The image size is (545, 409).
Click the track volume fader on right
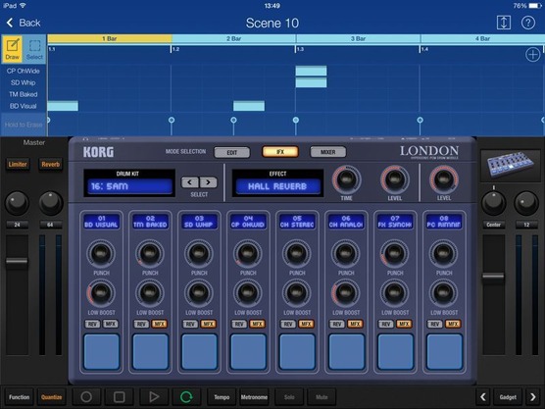[x=493, y=277]
